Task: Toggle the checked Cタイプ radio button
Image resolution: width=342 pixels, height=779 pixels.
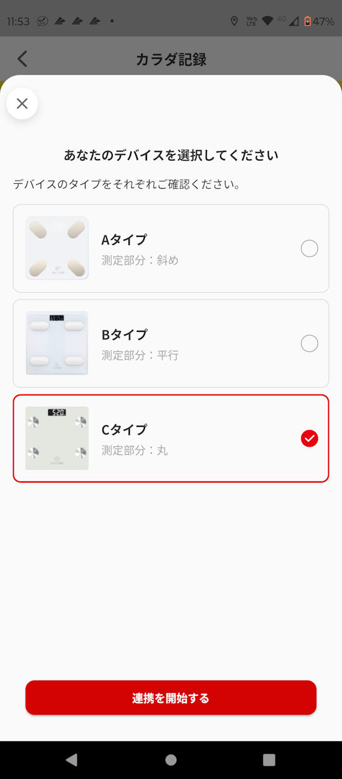Action: (x=309, y=438)
